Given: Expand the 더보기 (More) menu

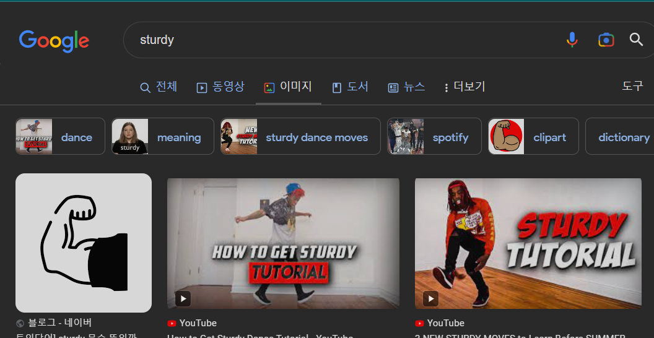Looking at the screenshot, I should tap(464, 87).
